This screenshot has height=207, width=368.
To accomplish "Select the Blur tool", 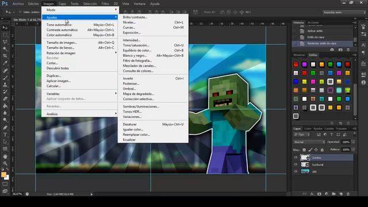I will pos(5,113).
